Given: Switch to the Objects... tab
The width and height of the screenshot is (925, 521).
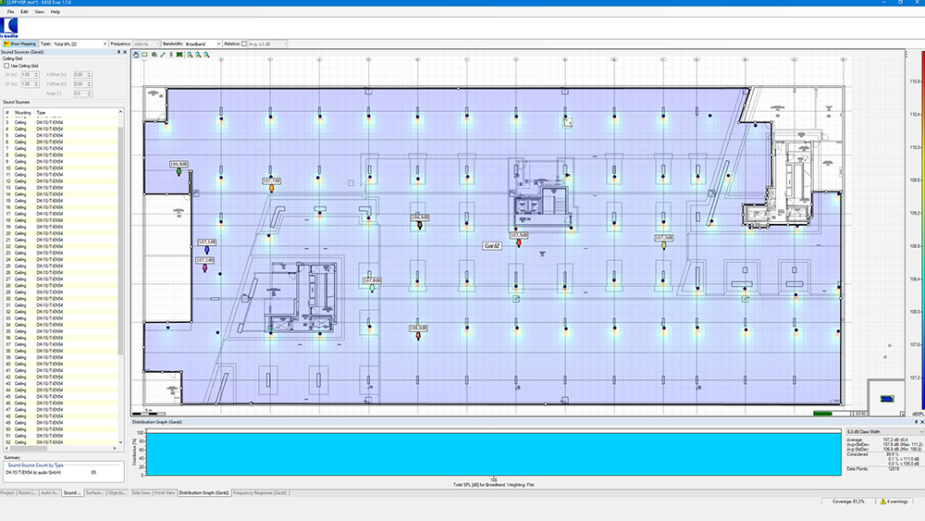Looking at the screenshot, I should (117, 492).
